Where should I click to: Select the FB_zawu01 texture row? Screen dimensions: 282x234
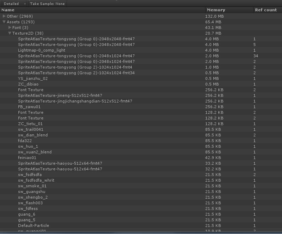[x=141, y=107]
